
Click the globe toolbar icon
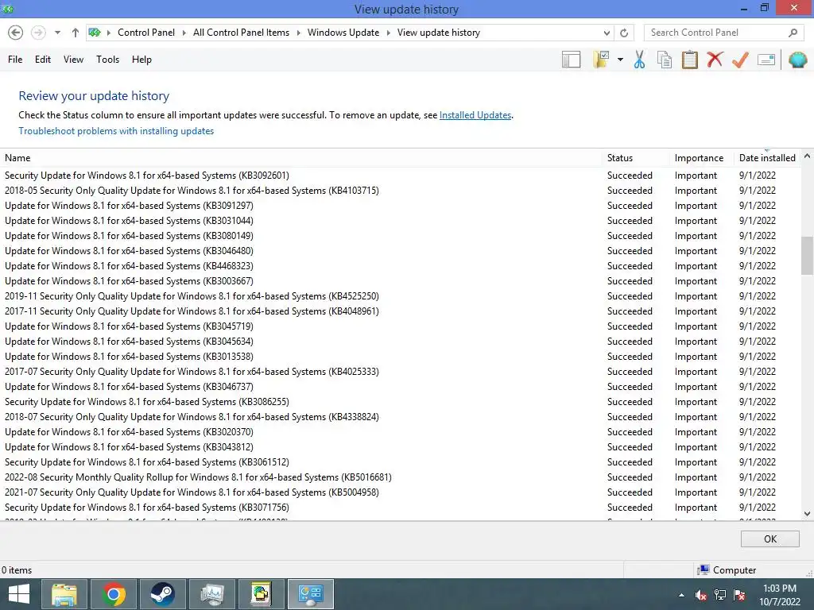click(798, 60)
